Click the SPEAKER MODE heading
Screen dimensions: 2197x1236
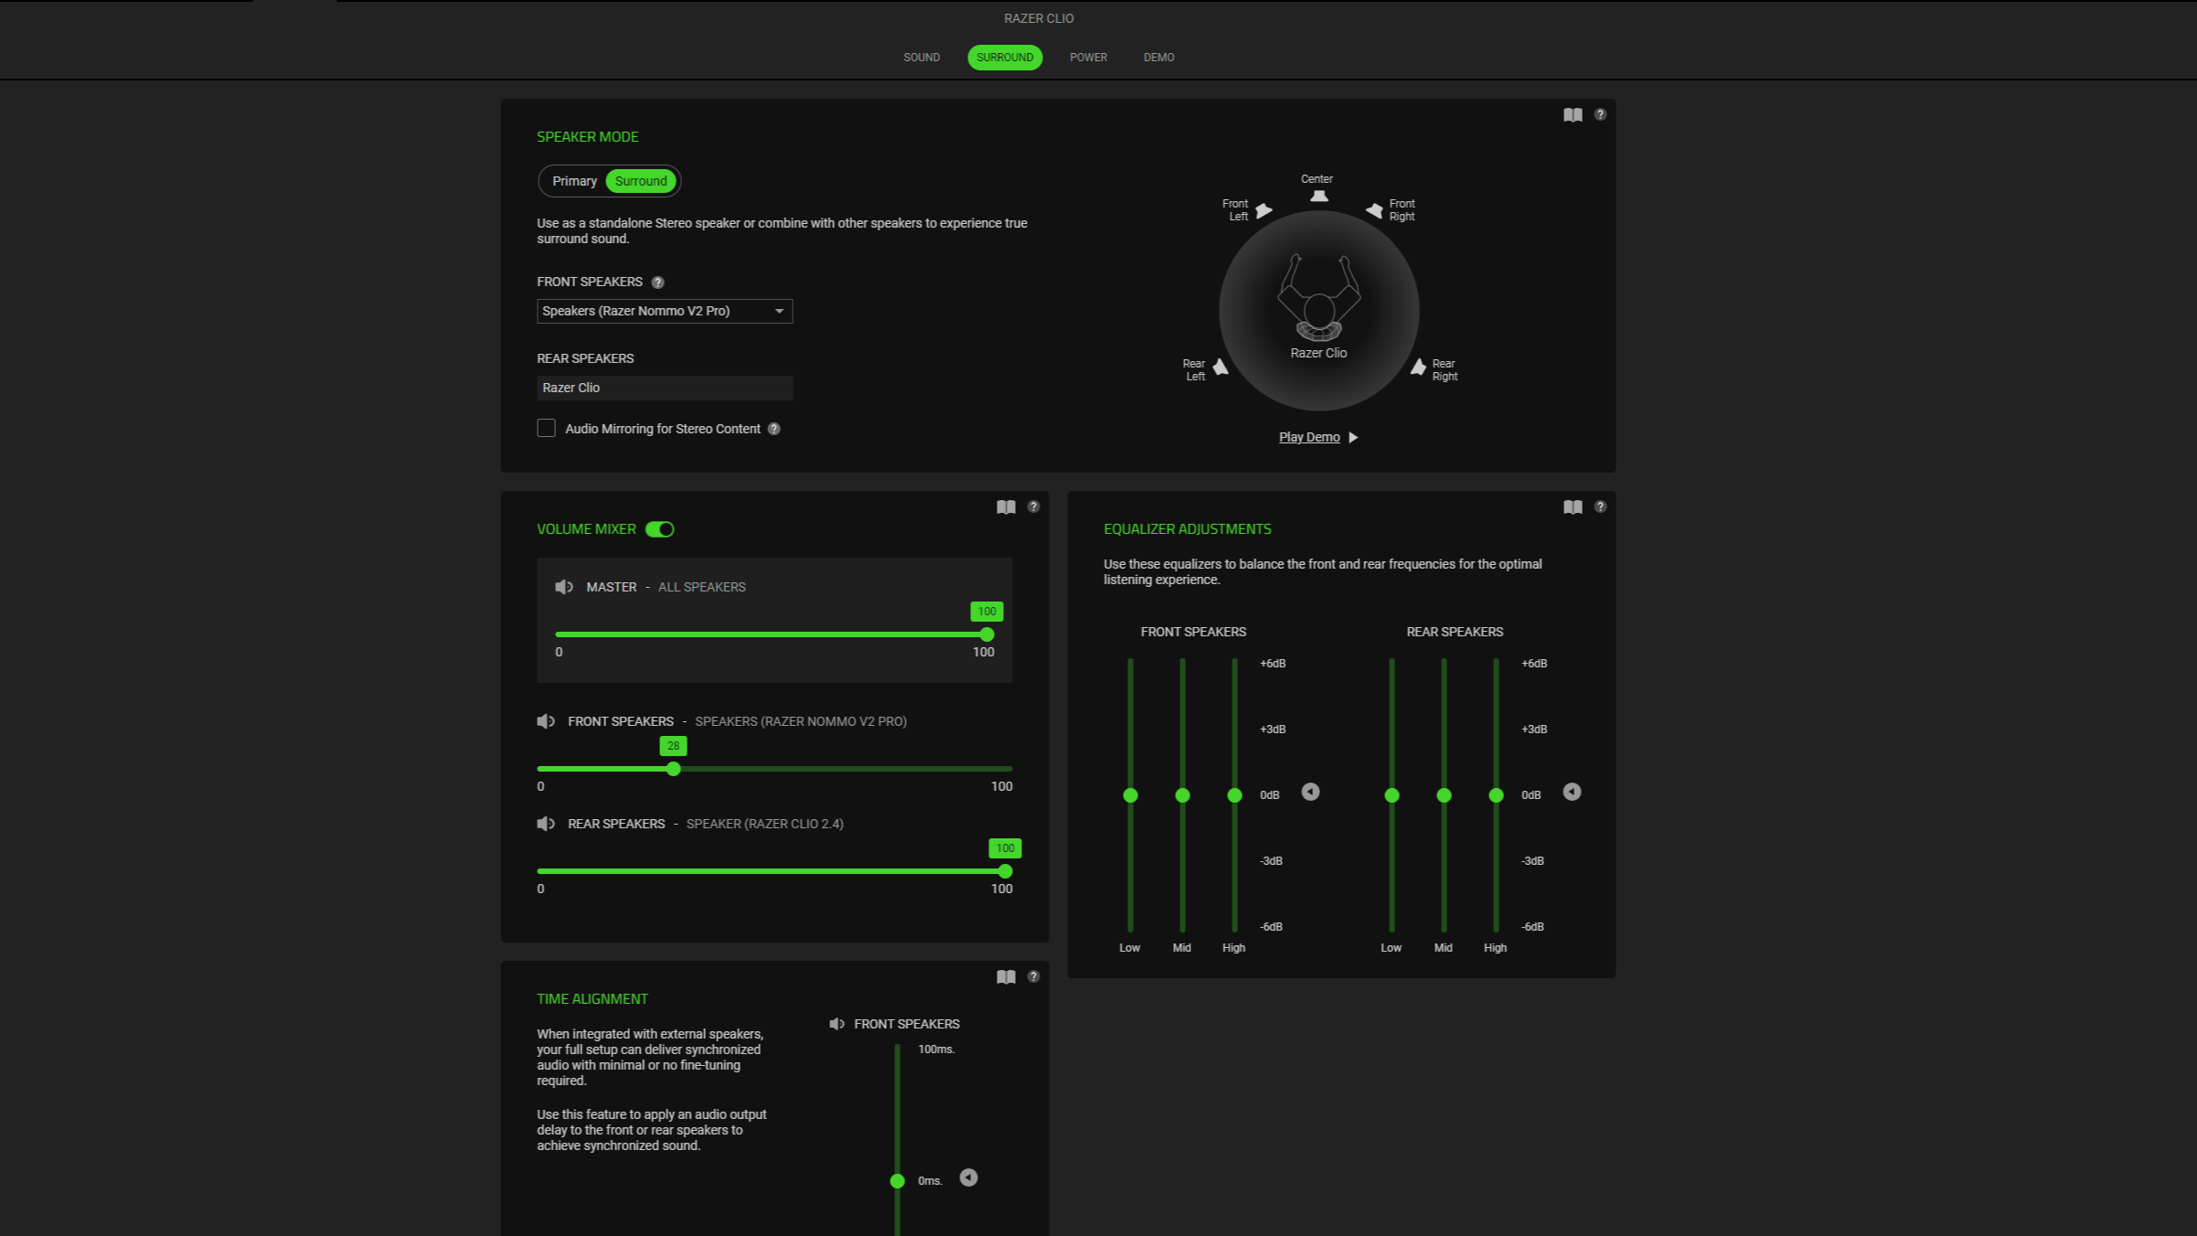point(587,137)
